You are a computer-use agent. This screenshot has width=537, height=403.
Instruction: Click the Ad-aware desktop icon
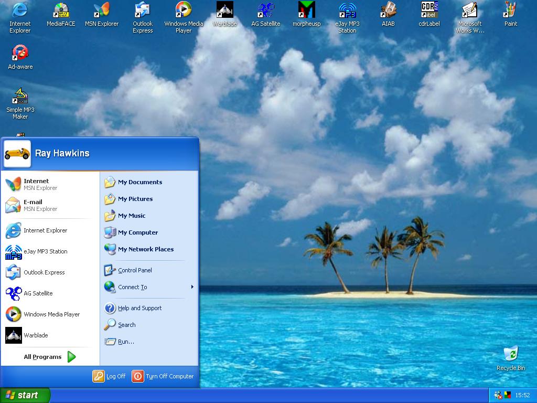coord(20,53)
